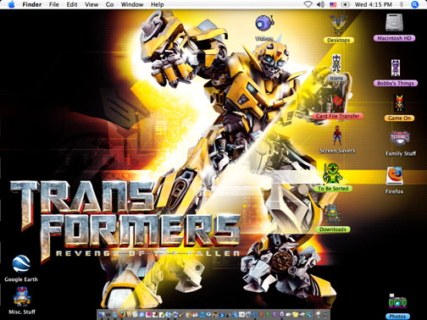This screenshot has width=427, height=320.
Task: Click the Firefox icon in the Dock
Action: tap(121, 314)
